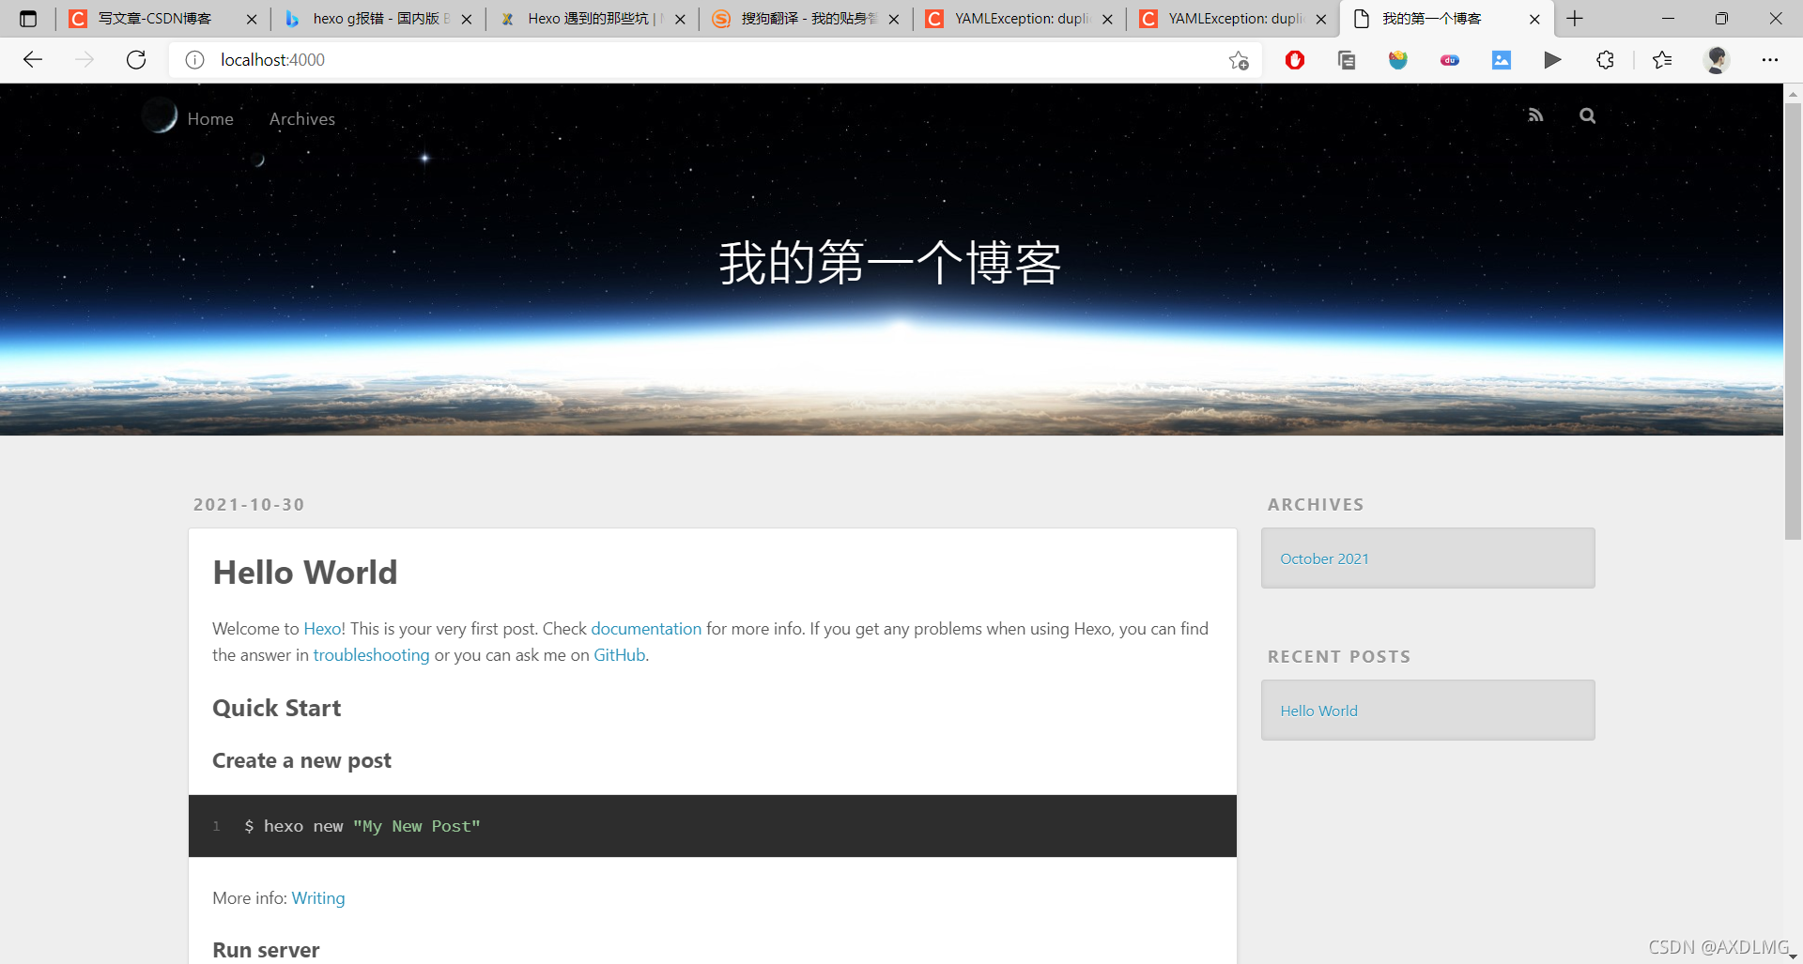This screenshot has width=1803, height=964.
Task: Click the ad blocker stop-hand extension icon
Action: coord(1295,59)
